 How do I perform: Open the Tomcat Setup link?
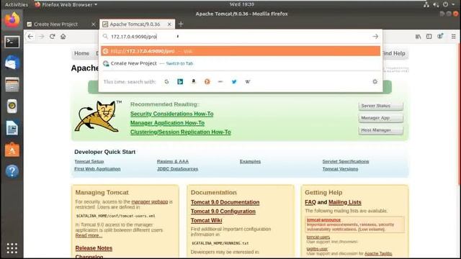point(89,161)
